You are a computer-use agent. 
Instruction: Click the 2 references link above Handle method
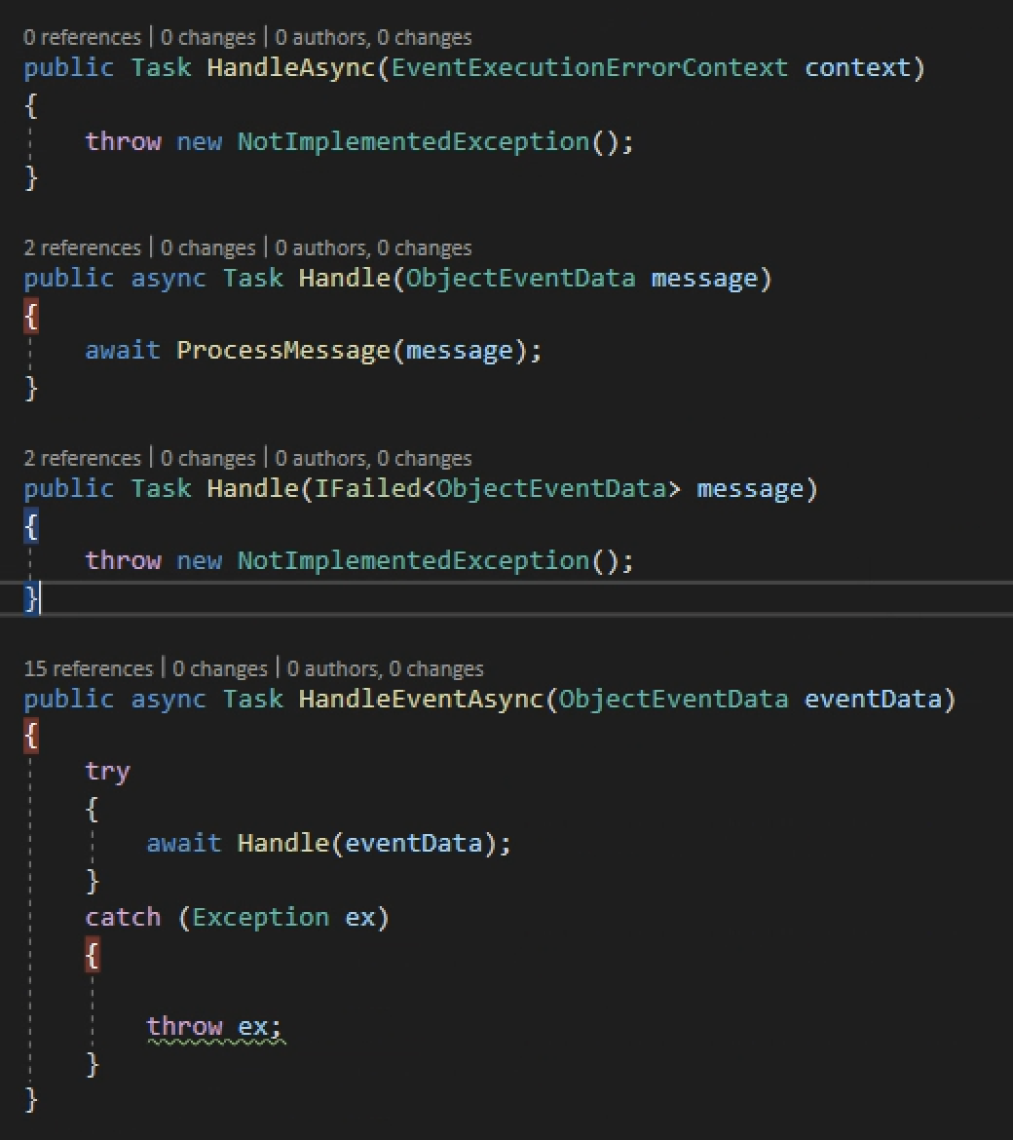(x=82, y=247)
